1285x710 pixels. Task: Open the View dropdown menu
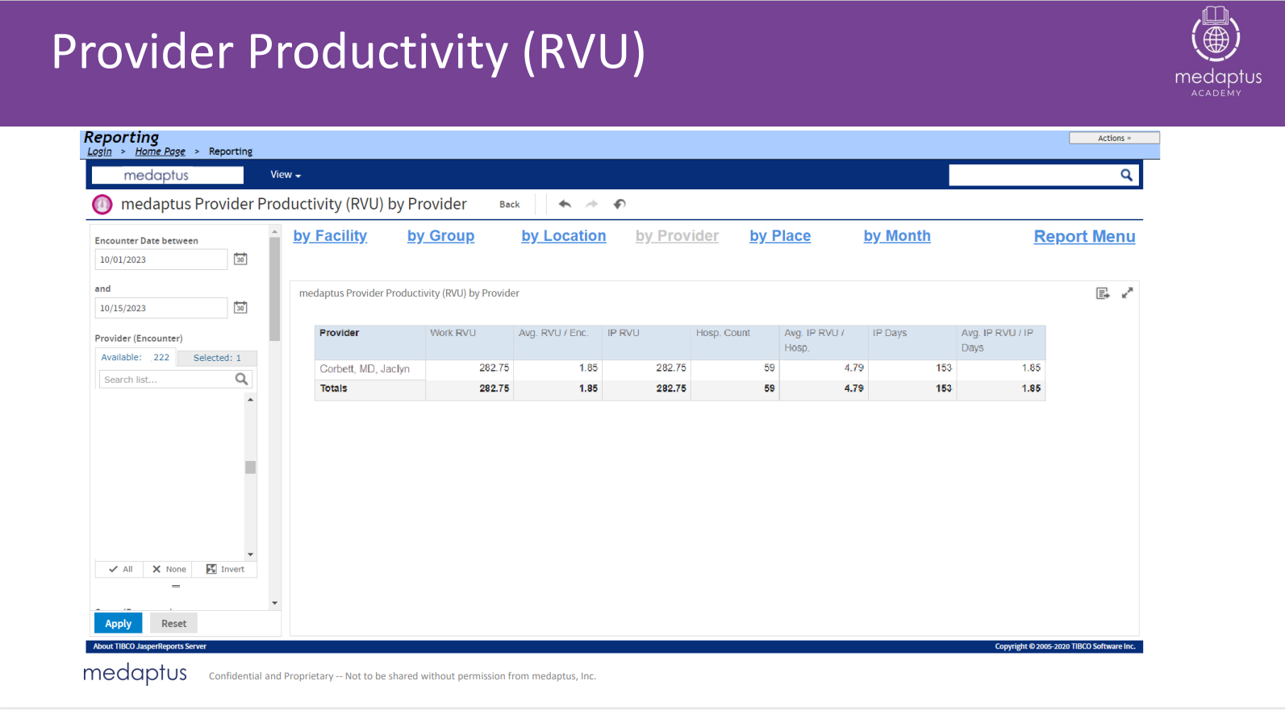coord(286,175)
